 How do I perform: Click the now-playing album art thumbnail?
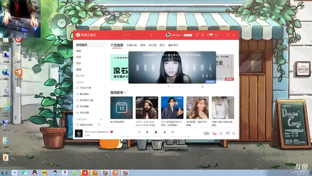coord(79,133)
